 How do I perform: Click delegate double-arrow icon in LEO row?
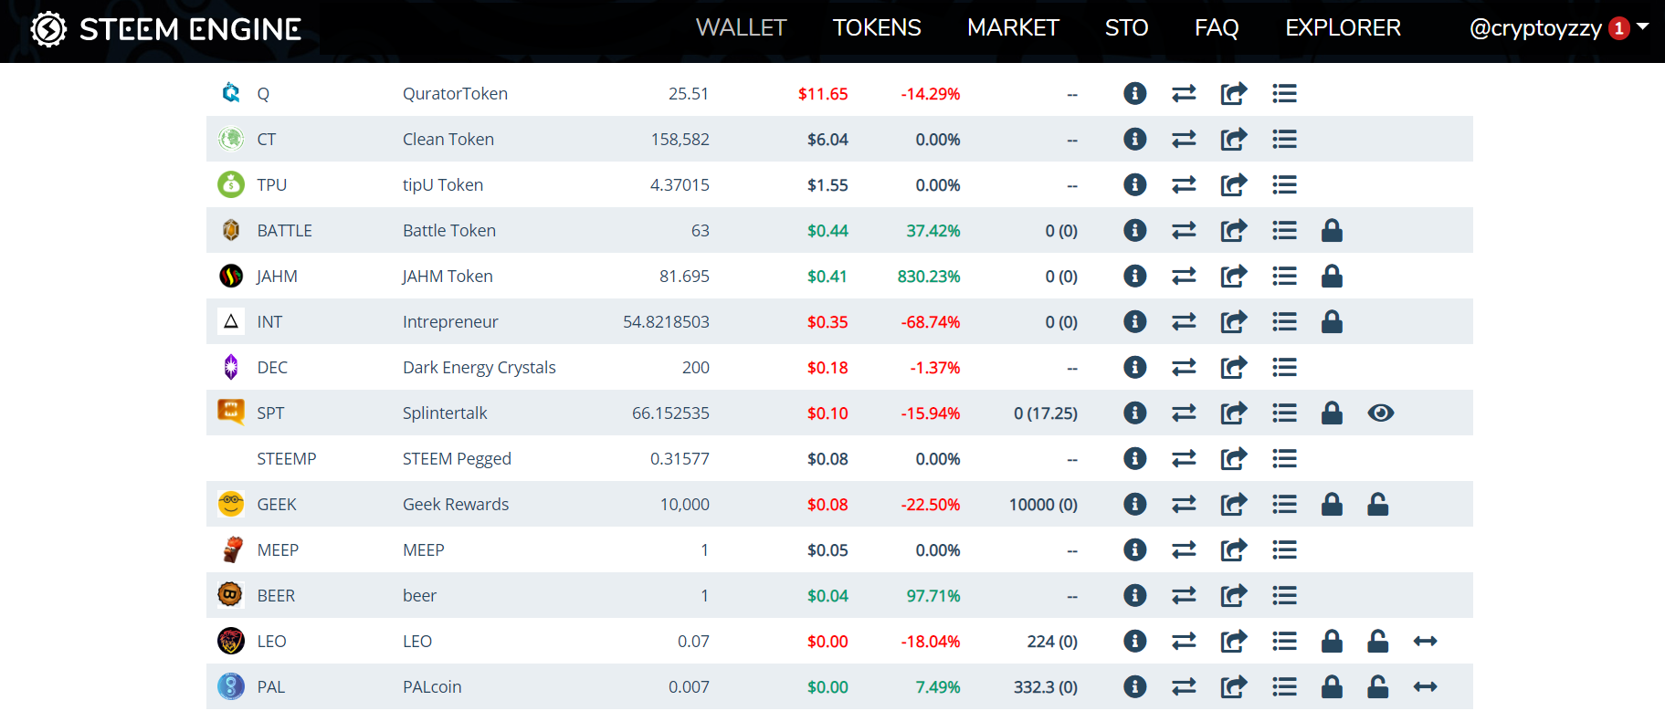click(1425, 641)
